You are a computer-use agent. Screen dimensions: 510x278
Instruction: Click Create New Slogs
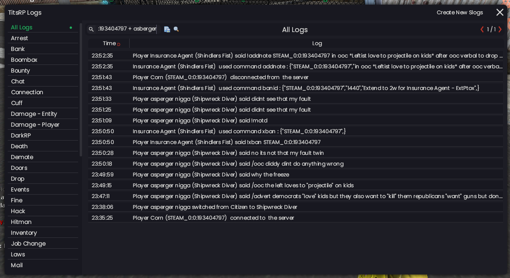tap(460, 12)
